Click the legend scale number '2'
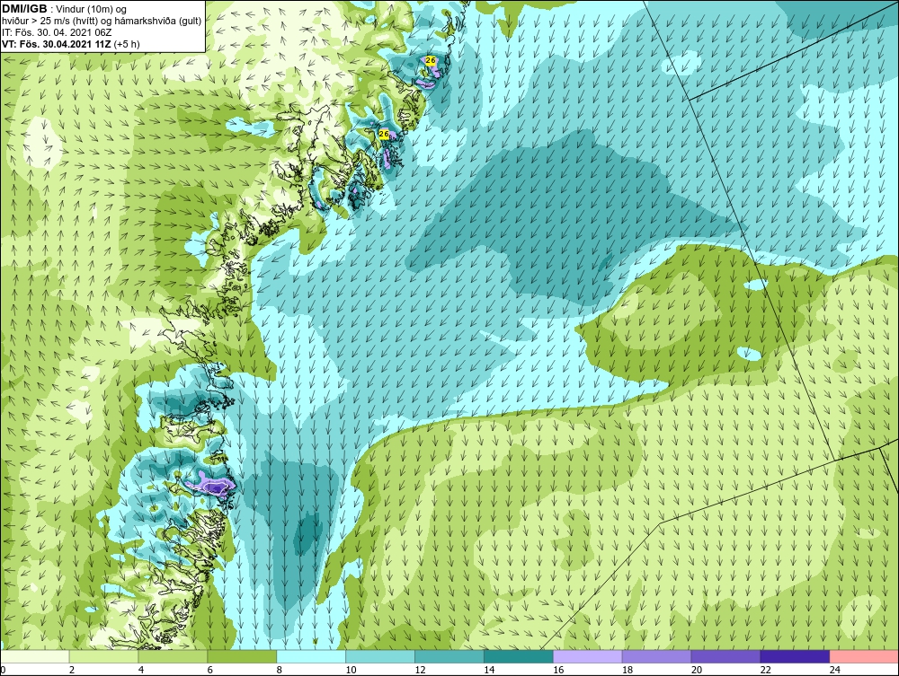The image size is (899, 676). [72, 670]
